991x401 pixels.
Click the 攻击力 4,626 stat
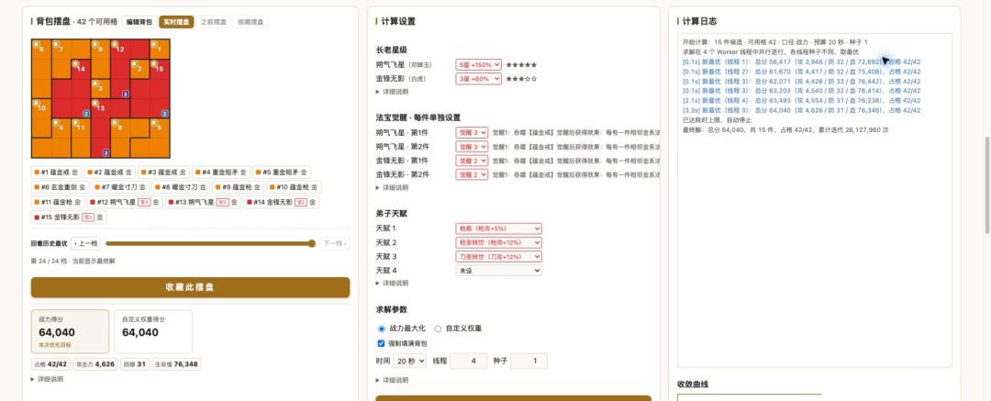point(95,364)
